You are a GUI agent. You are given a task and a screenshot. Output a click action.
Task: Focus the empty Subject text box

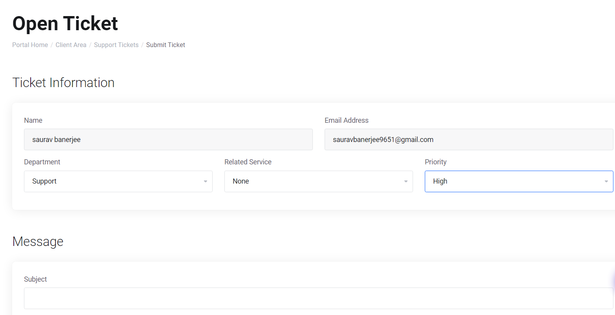coord(318,298)
